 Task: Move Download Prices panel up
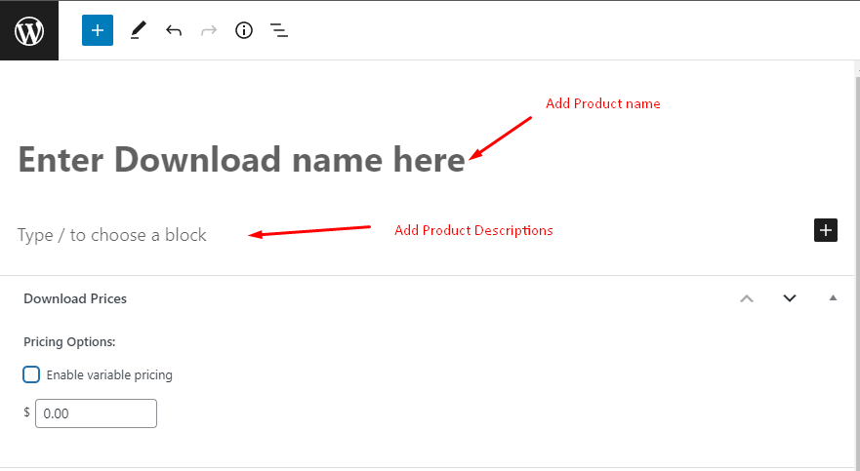pyautogui.click(x=747, y=298)
